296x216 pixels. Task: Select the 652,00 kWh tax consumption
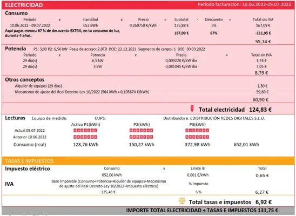click(x=112, y=175)
